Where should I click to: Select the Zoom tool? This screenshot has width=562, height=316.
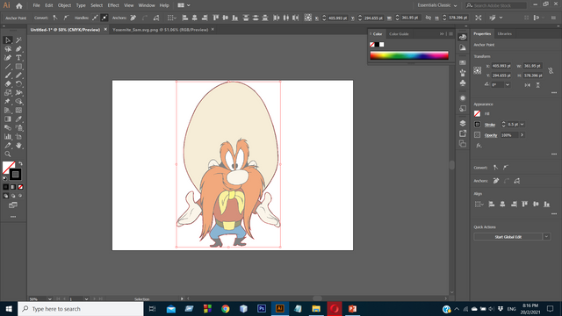point(8,154)
